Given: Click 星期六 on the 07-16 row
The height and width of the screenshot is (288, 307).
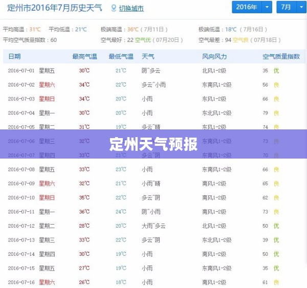Looking at the screenshot, I should coord(47,282).
